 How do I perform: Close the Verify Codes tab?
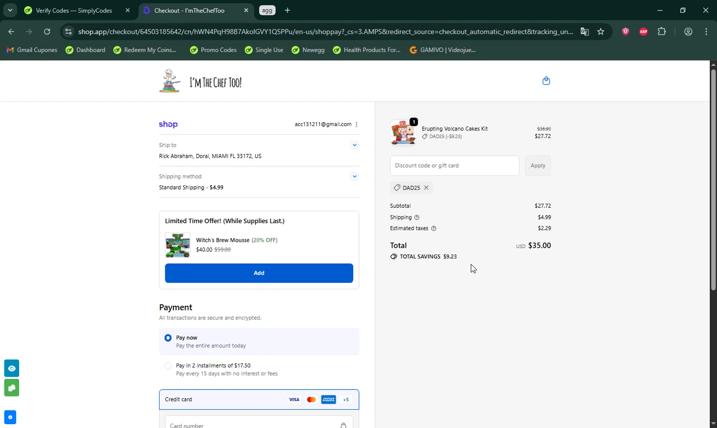click(128, 10)
